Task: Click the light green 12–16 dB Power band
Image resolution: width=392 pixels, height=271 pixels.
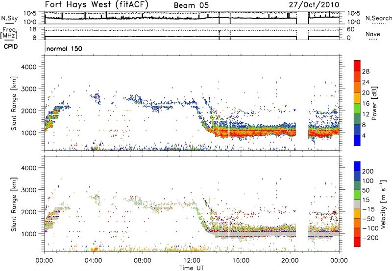Action: 357,108
